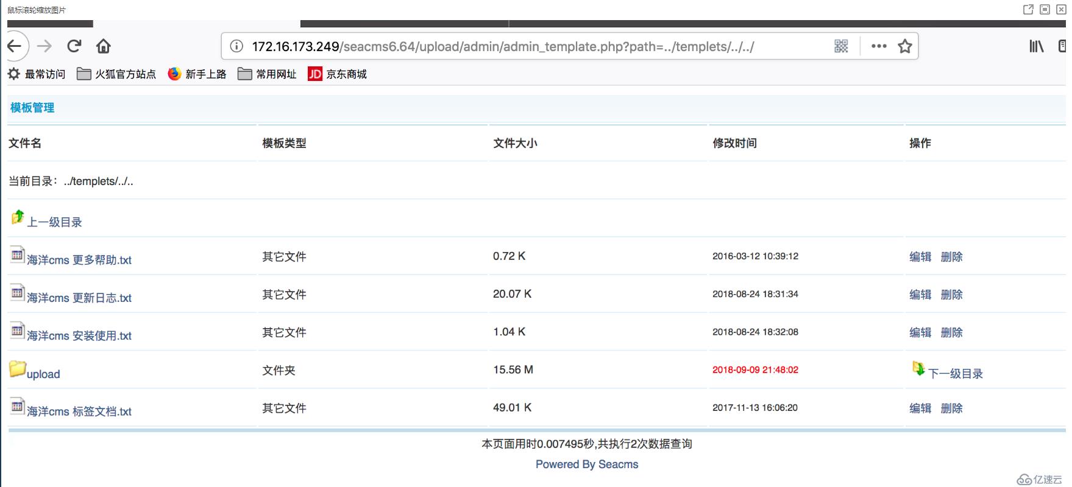Click the 修改时间 column header
Screen dimensions: 1072x487
(x=734, y=143)
